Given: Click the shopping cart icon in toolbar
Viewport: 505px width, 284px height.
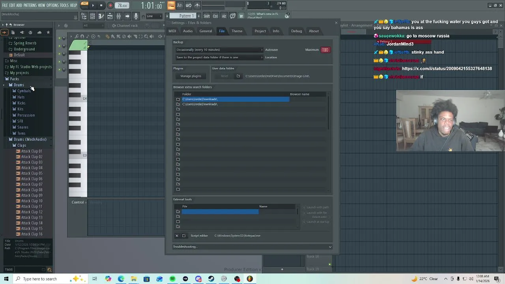Looking at the screenshot, I should point(241,16).
